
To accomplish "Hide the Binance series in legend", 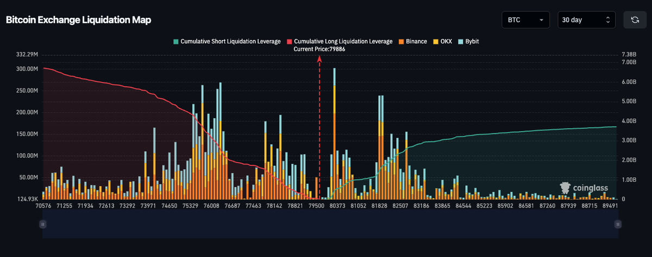I will point(412,41).
